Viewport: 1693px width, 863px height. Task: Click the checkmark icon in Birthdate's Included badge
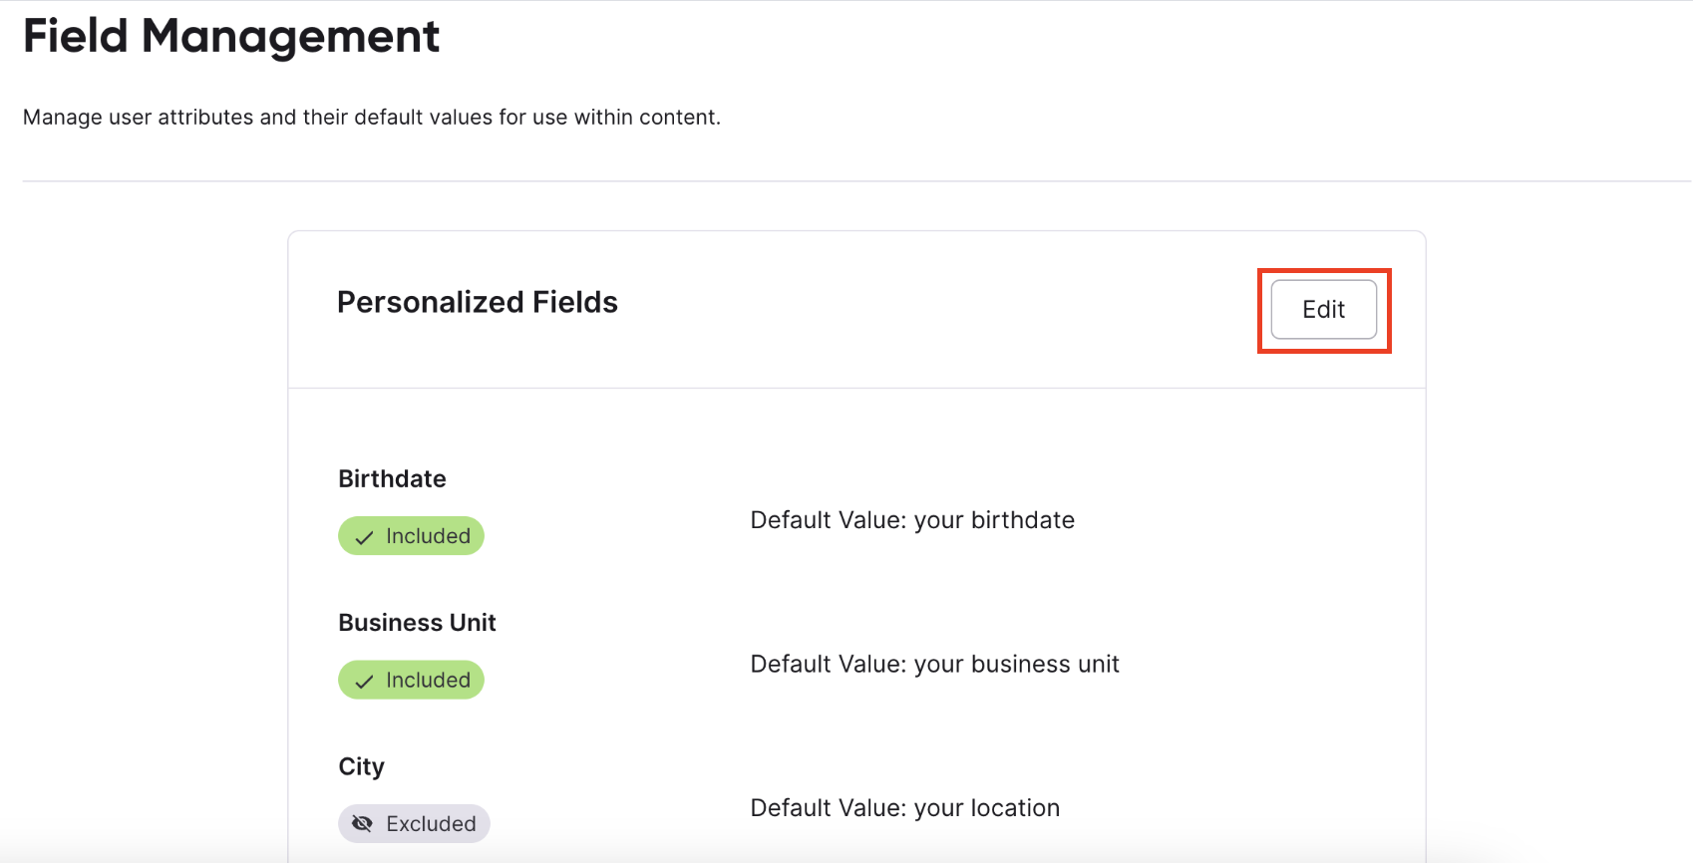tap(365, 537)
